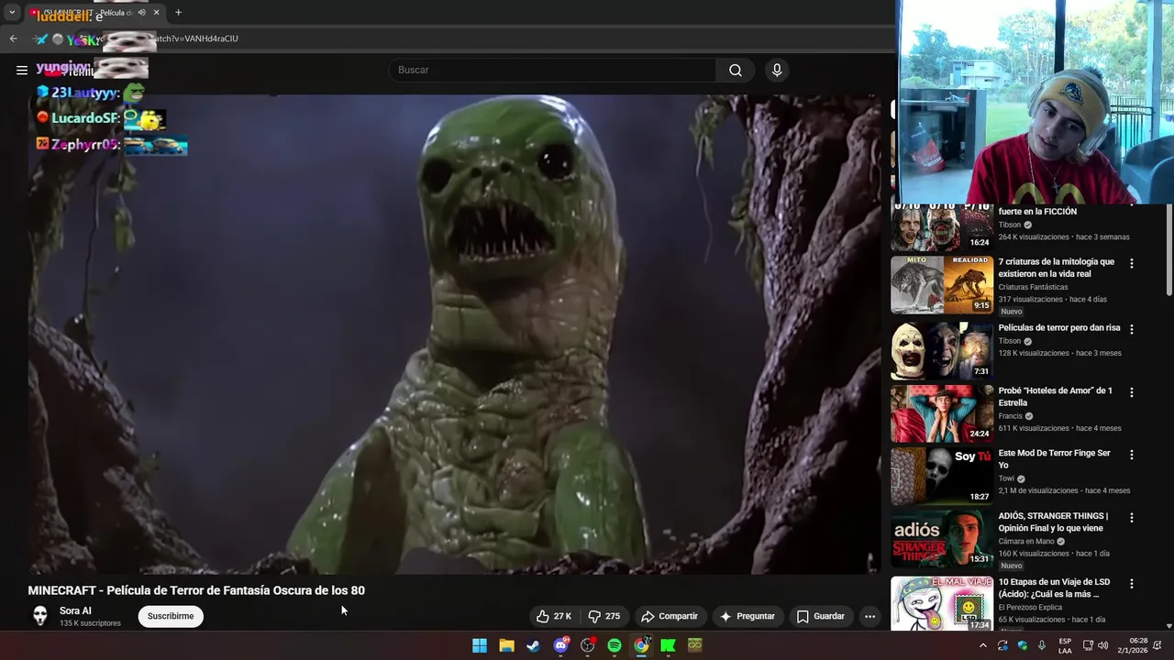Open 'Películas de terror pero dan risa' title
This screenshot has height=660, width=1174.
(x=1059, y=327)
